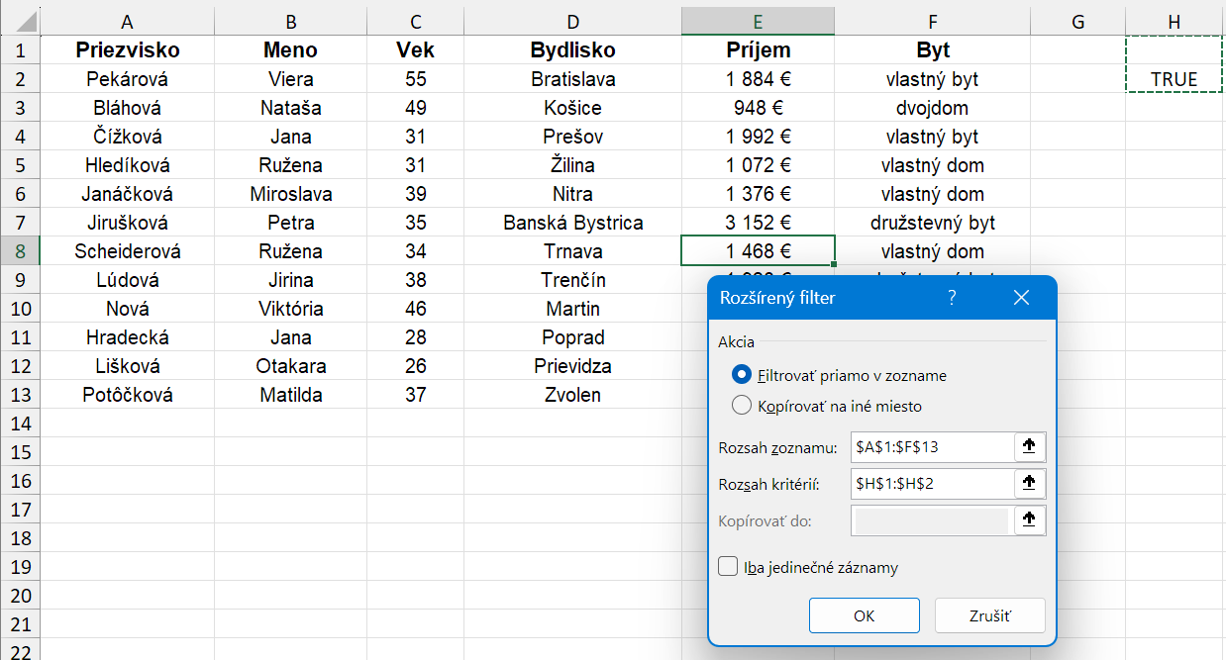The height and width of the screenshot is (660, 1226).
Task: Select column E header
Action: [758, 22]
